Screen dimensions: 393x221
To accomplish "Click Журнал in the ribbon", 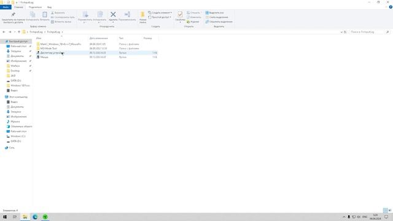I will tap(193, 22).
